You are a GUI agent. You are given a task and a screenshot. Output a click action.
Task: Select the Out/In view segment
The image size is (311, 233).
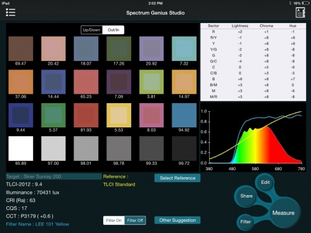coord(113,30)
